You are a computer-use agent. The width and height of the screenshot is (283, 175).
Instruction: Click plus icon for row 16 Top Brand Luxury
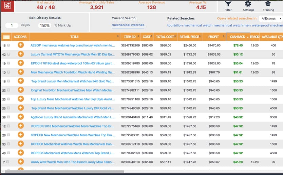click(x=21, y=81)
